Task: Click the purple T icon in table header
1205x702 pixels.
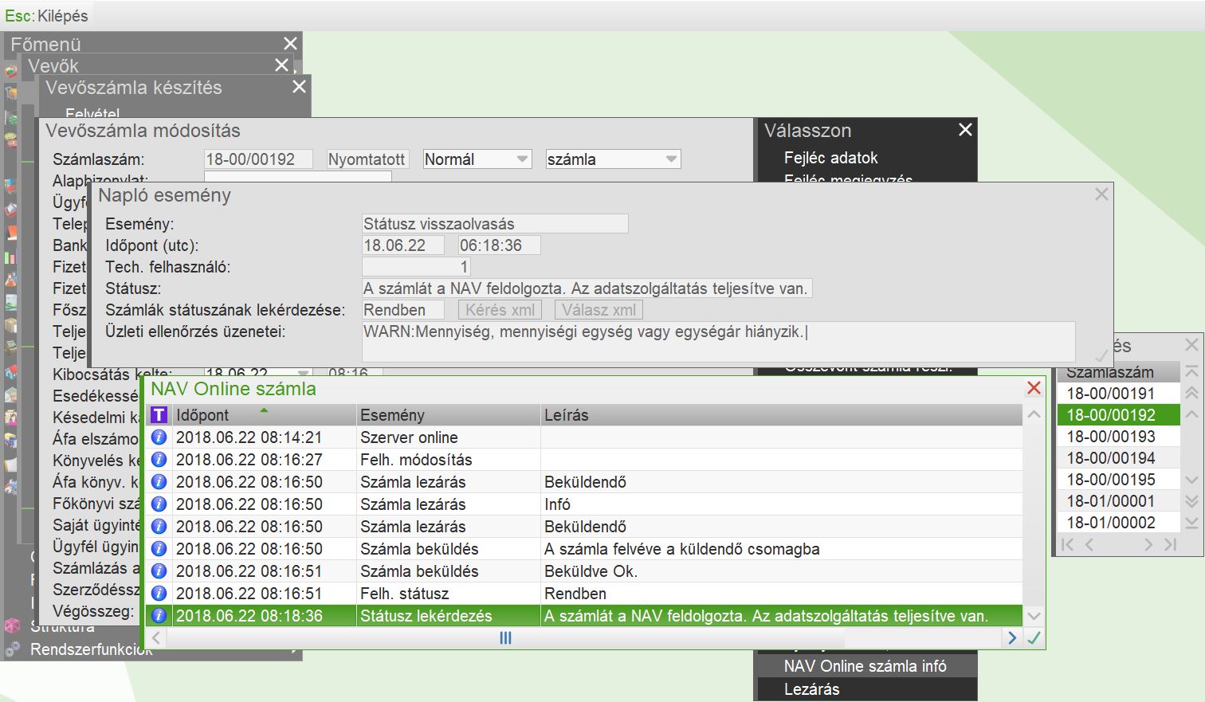Action: click(159, 415)
